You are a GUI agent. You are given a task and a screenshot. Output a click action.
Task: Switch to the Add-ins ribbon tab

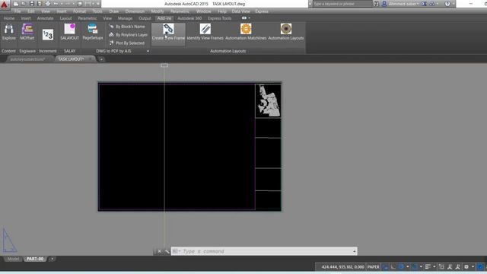click(164, 18)
